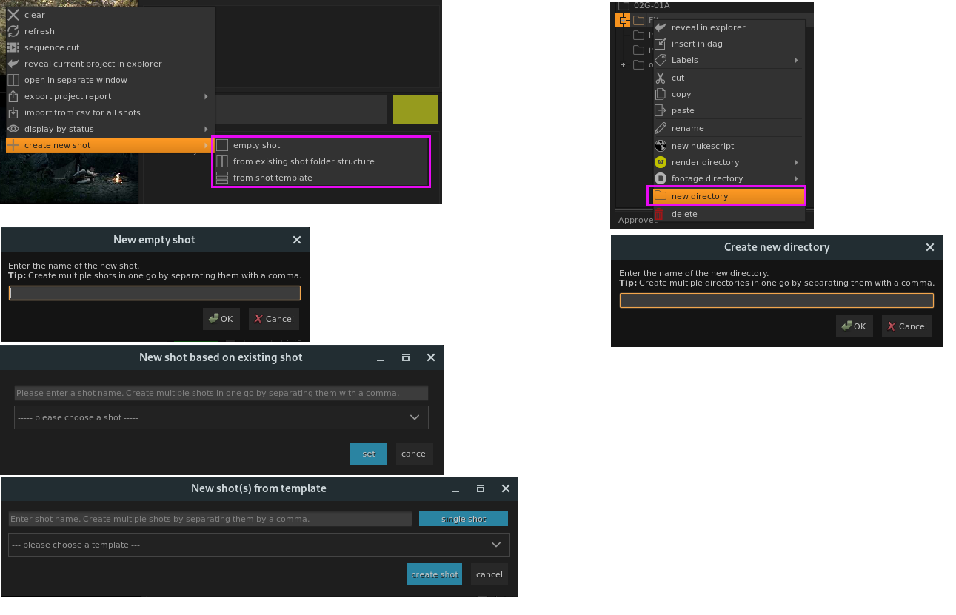
Task: Click the footage directory icon
Action: tap(660, 178)
